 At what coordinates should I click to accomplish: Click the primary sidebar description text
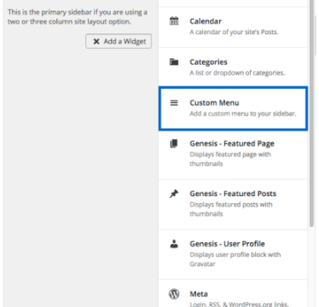(78, 17)
